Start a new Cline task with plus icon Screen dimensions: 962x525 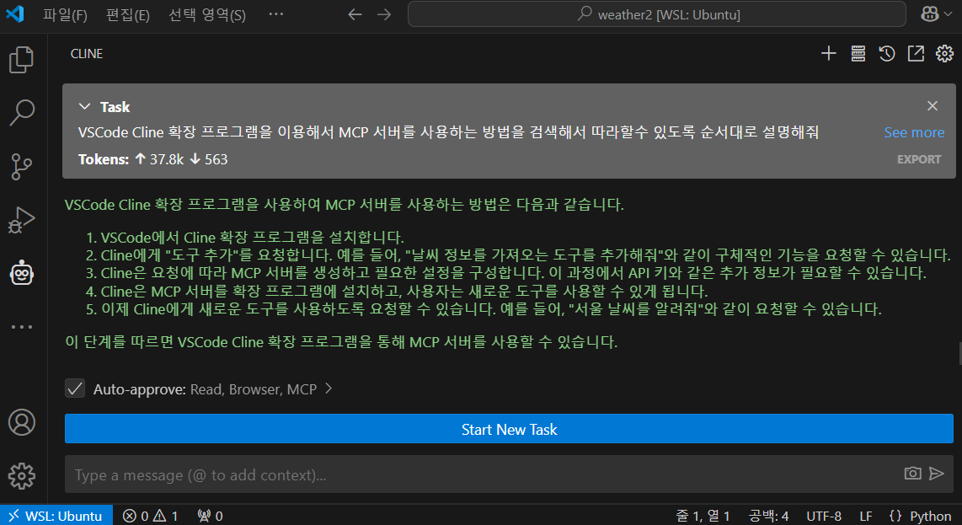[828, 53]
